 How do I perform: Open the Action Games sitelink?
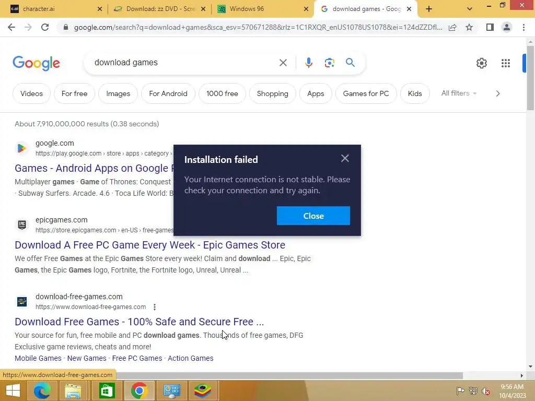coord(190,358)
